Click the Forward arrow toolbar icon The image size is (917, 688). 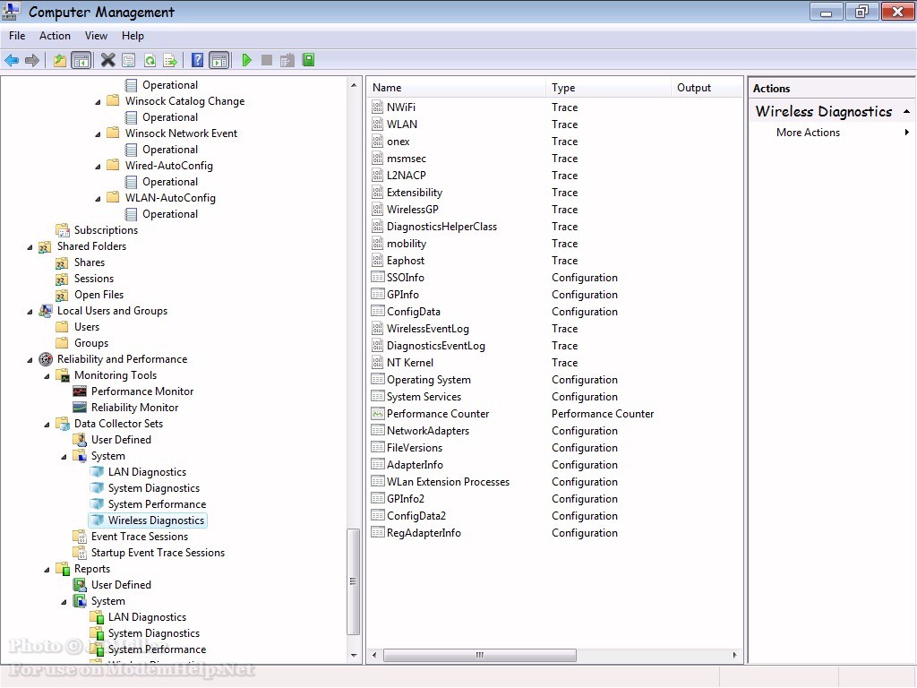click(32, 60)
